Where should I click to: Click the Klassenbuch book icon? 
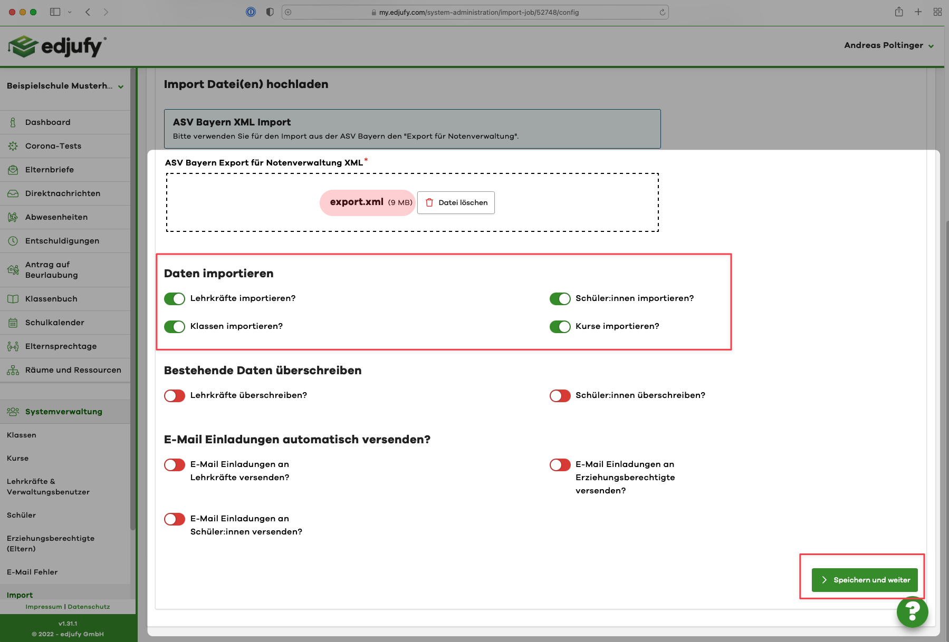pos(13,299)
